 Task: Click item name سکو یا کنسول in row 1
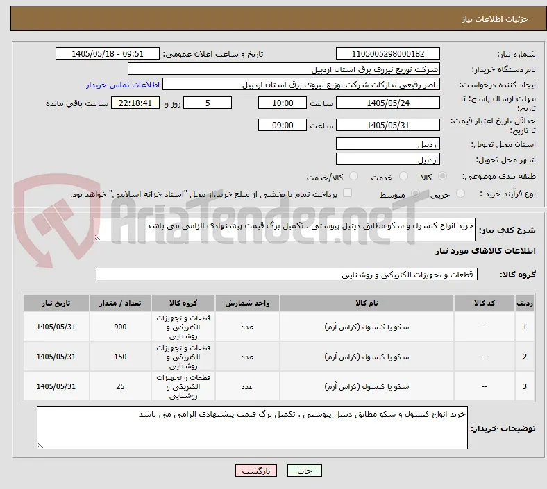[x=367, y=327]
